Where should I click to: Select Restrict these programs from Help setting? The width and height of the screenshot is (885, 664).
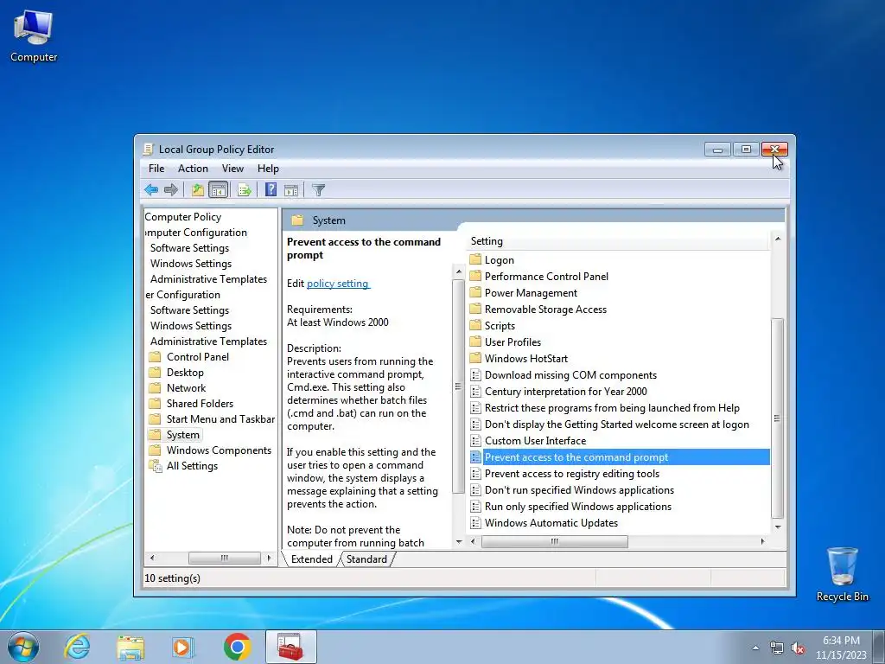(612, 408)
